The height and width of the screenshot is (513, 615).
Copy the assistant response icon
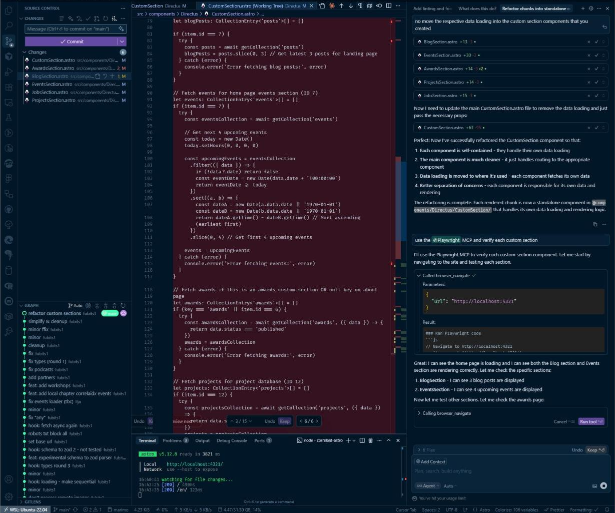(x=595, y=224)
